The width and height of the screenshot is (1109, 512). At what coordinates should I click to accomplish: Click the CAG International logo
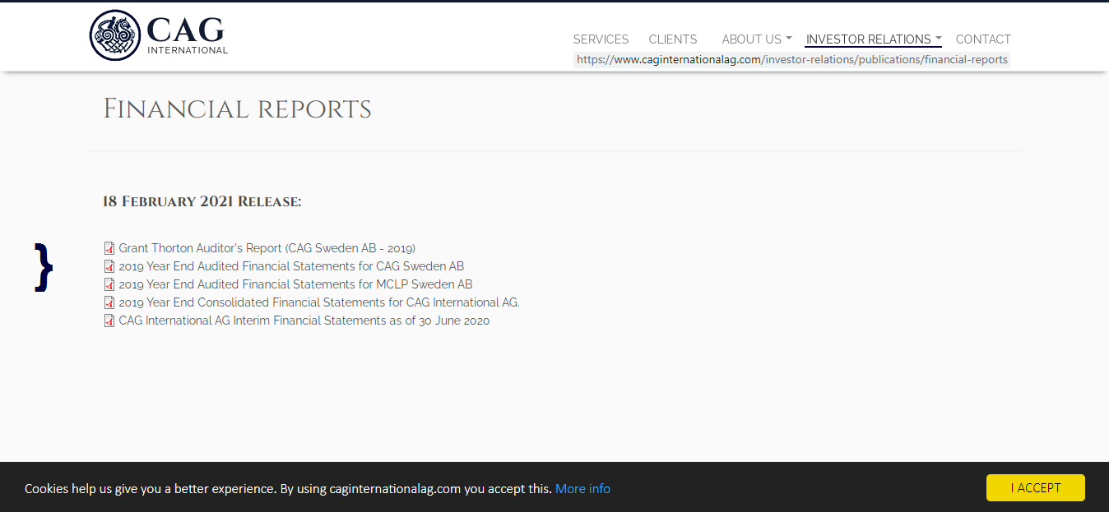tap(158, 35)
